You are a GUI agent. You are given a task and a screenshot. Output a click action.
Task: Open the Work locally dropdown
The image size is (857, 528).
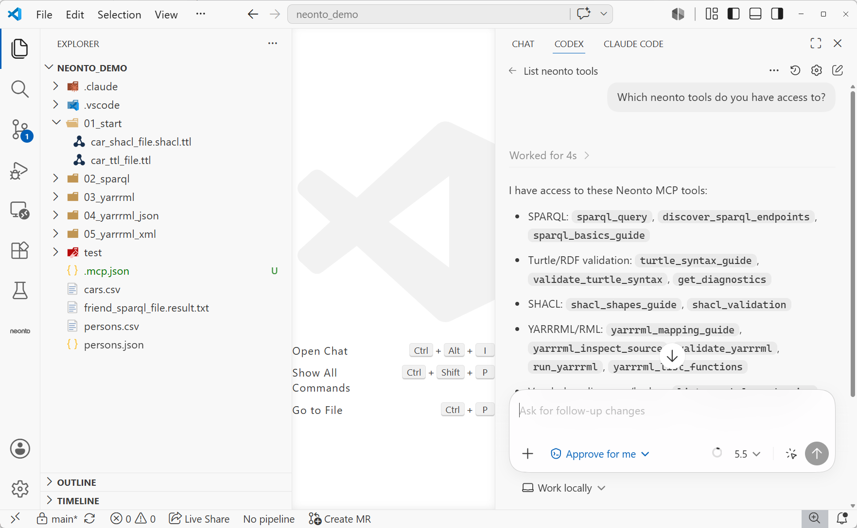(x=563, y=488)
